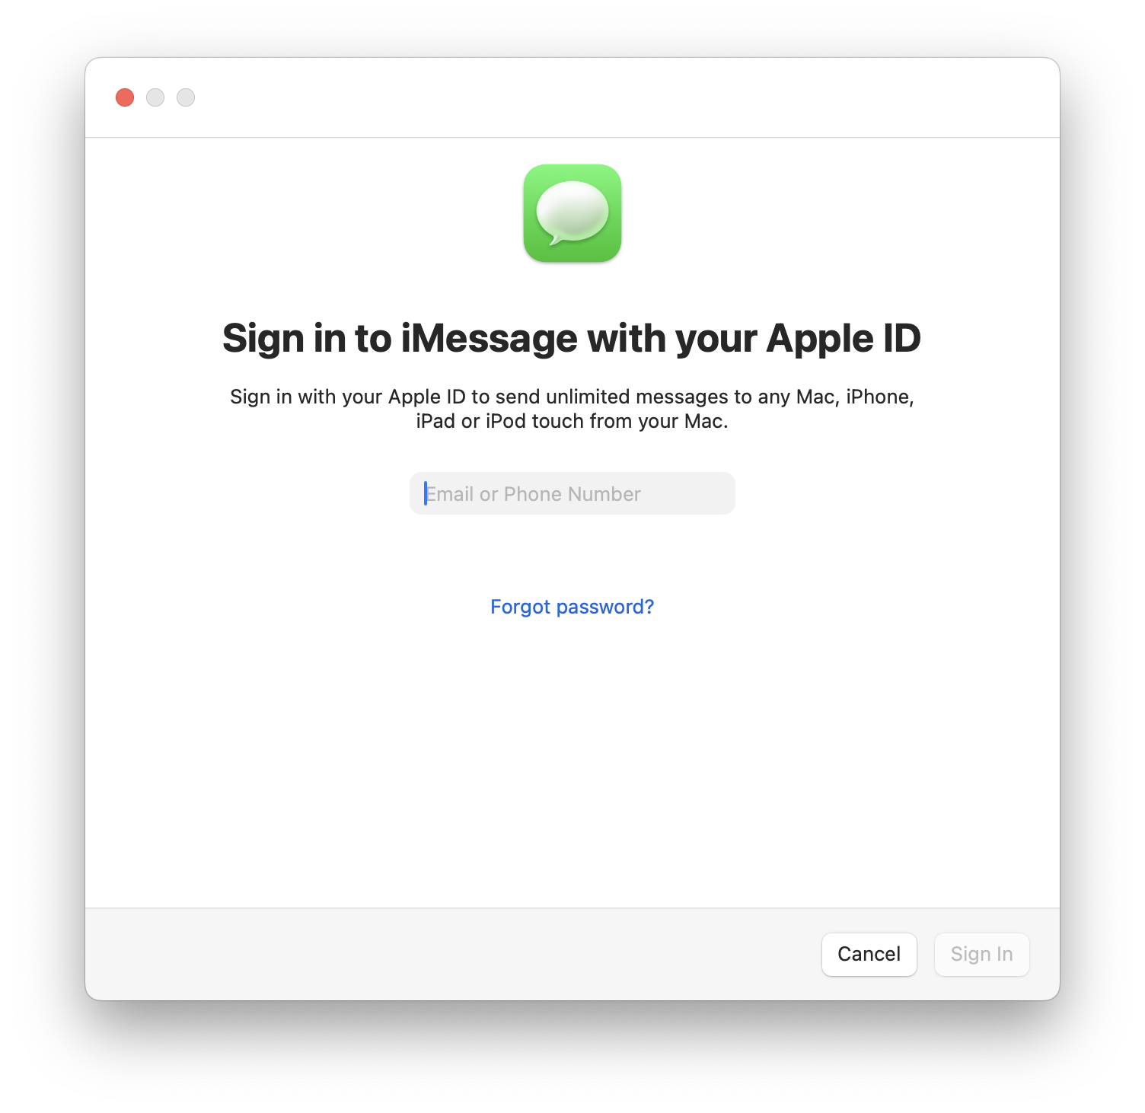
Task: Click the 'Sign in to iMessage' heading
Action: coord(572,339)
